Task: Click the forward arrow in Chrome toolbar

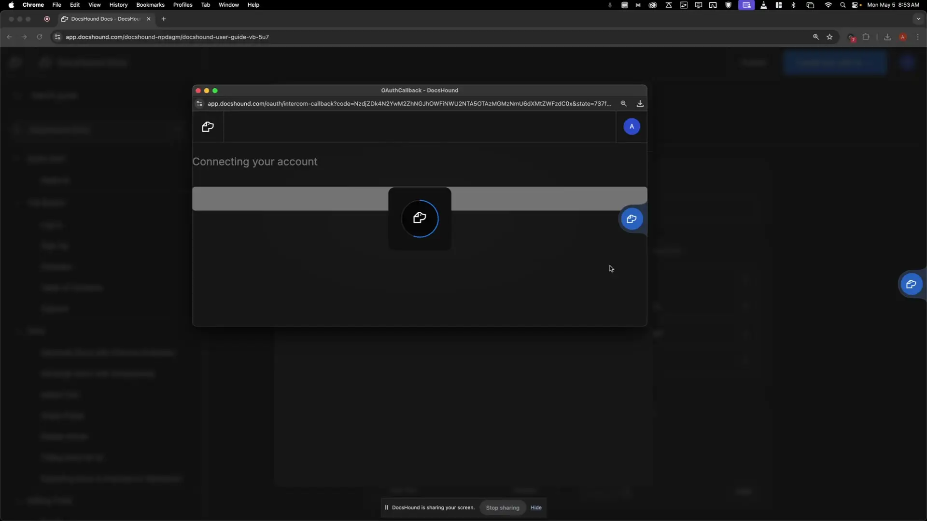Action: [24, 37]
